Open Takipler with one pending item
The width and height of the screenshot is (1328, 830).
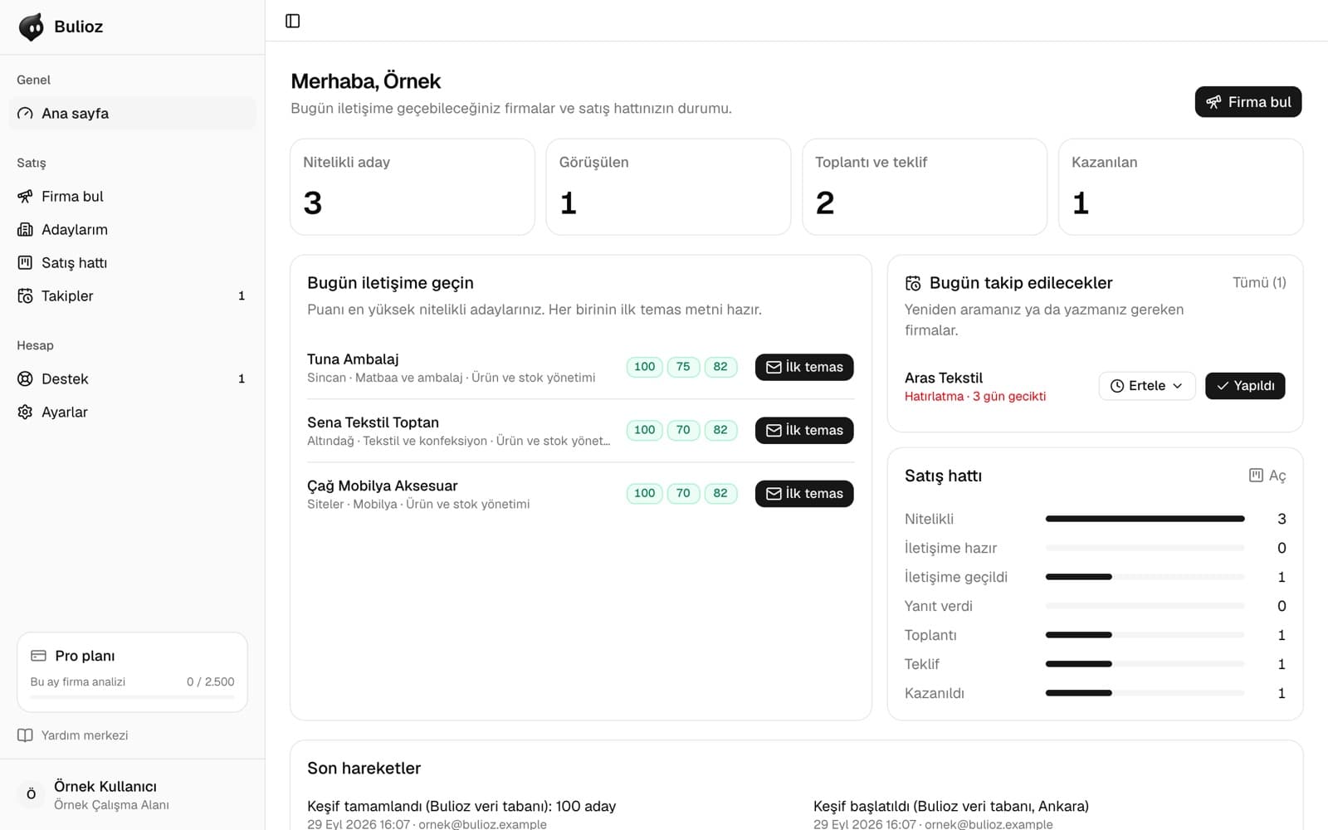pos(133,296)
